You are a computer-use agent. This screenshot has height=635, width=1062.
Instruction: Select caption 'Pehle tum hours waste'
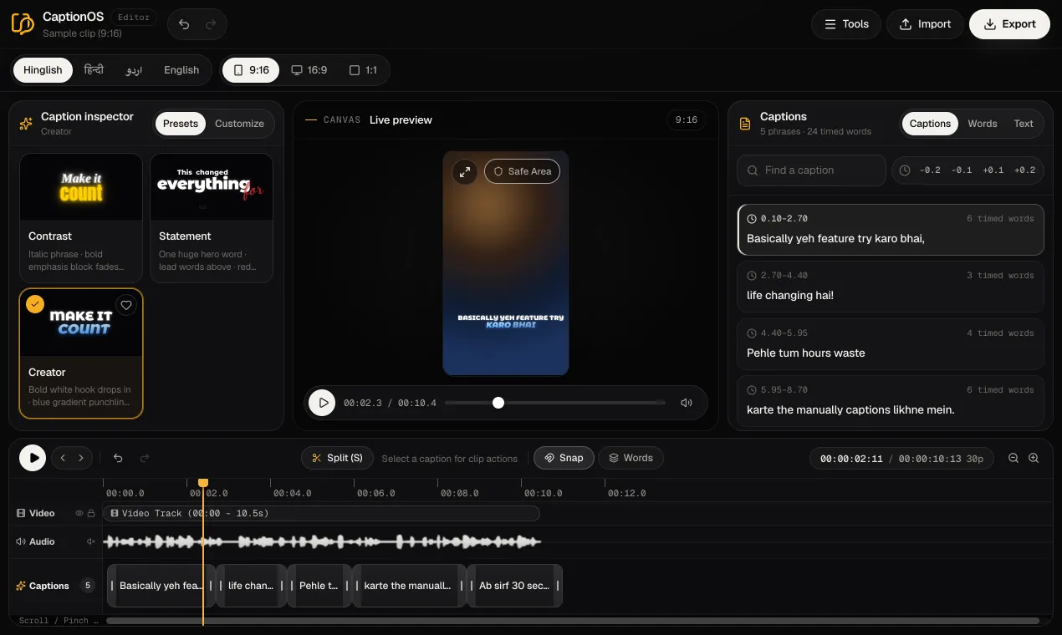coord(891,344)
